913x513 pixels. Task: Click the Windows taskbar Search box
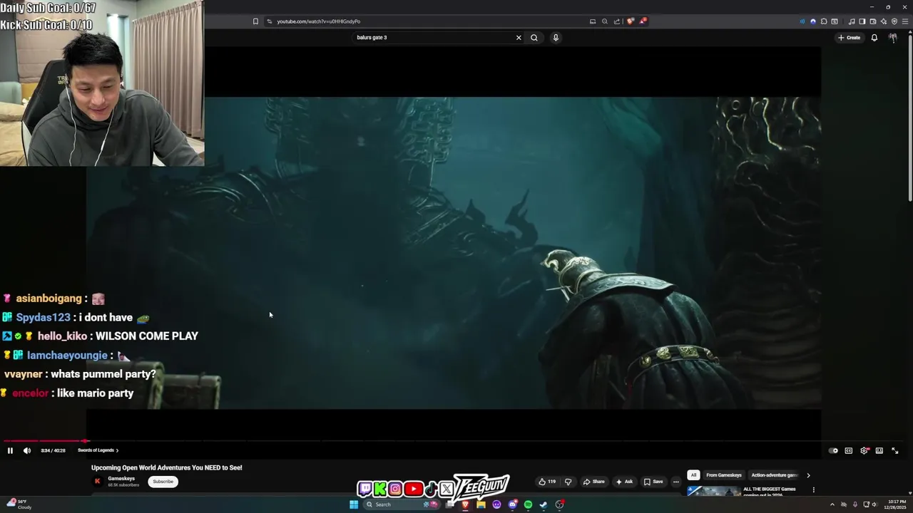402,504
